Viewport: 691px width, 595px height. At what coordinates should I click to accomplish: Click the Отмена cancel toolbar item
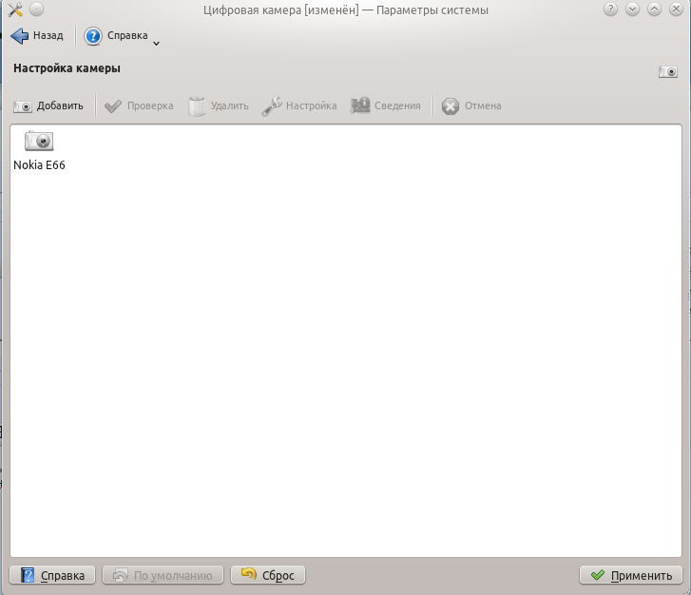471,106
